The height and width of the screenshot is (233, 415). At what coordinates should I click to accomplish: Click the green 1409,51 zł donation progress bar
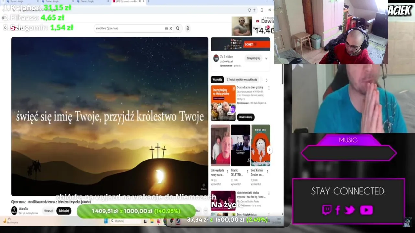136,211
